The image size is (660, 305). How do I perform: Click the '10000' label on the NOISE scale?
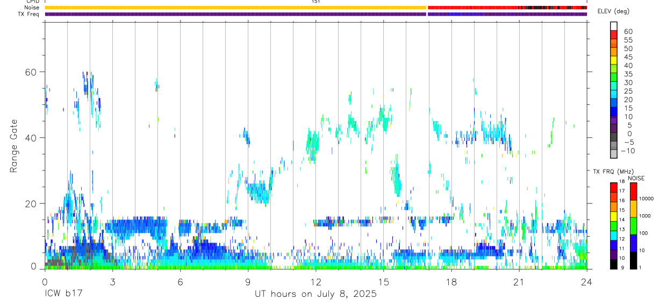[647, 198]
